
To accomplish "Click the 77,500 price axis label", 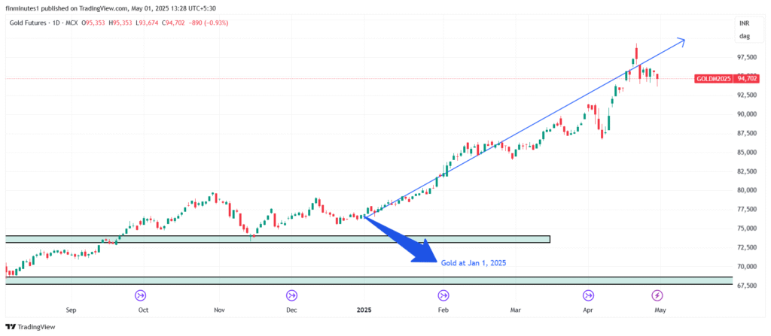I will [x=746, y=210].
